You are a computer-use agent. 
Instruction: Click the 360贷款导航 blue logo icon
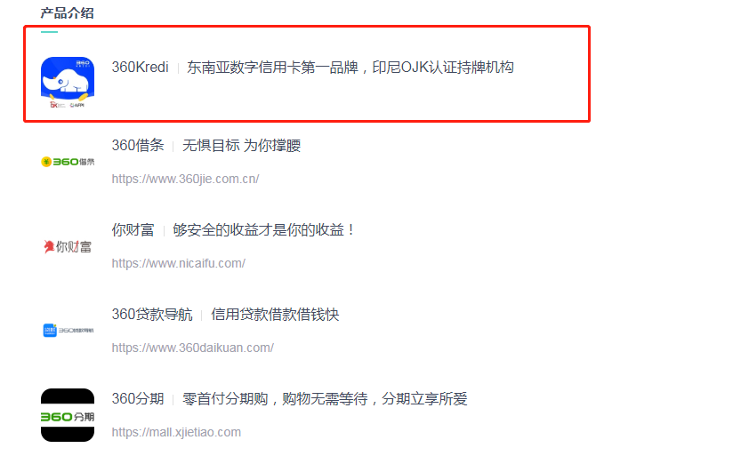[x=68, y=331]
